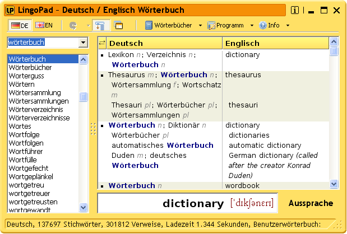Click the search field containing wörterbuch

tap(43, 42)
